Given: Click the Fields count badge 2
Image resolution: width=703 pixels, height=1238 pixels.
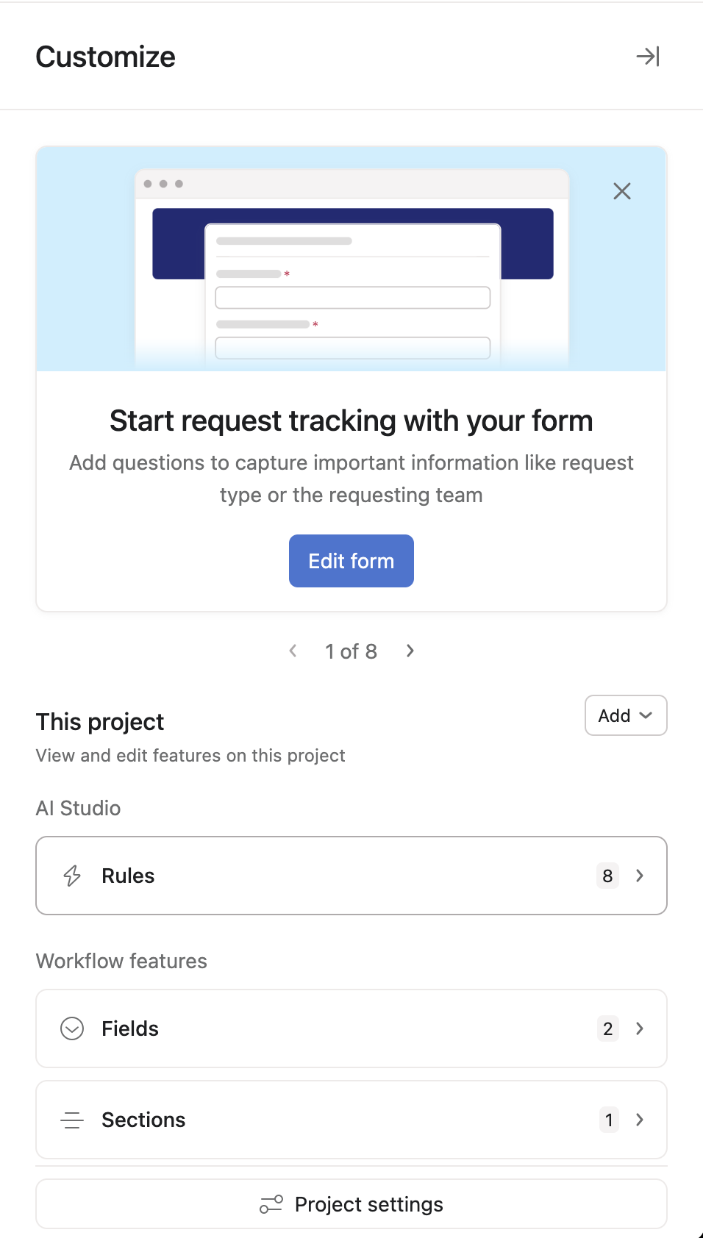Looking at the screenshot, I should (x=607, y=1028).
